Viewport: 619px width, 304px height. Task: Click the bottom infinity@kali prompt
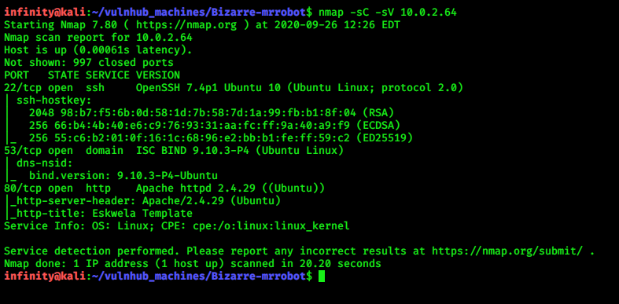[44, 277]
